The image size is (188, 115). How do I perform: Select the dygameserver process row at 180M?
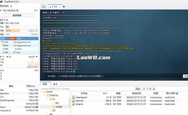(19, 46)
